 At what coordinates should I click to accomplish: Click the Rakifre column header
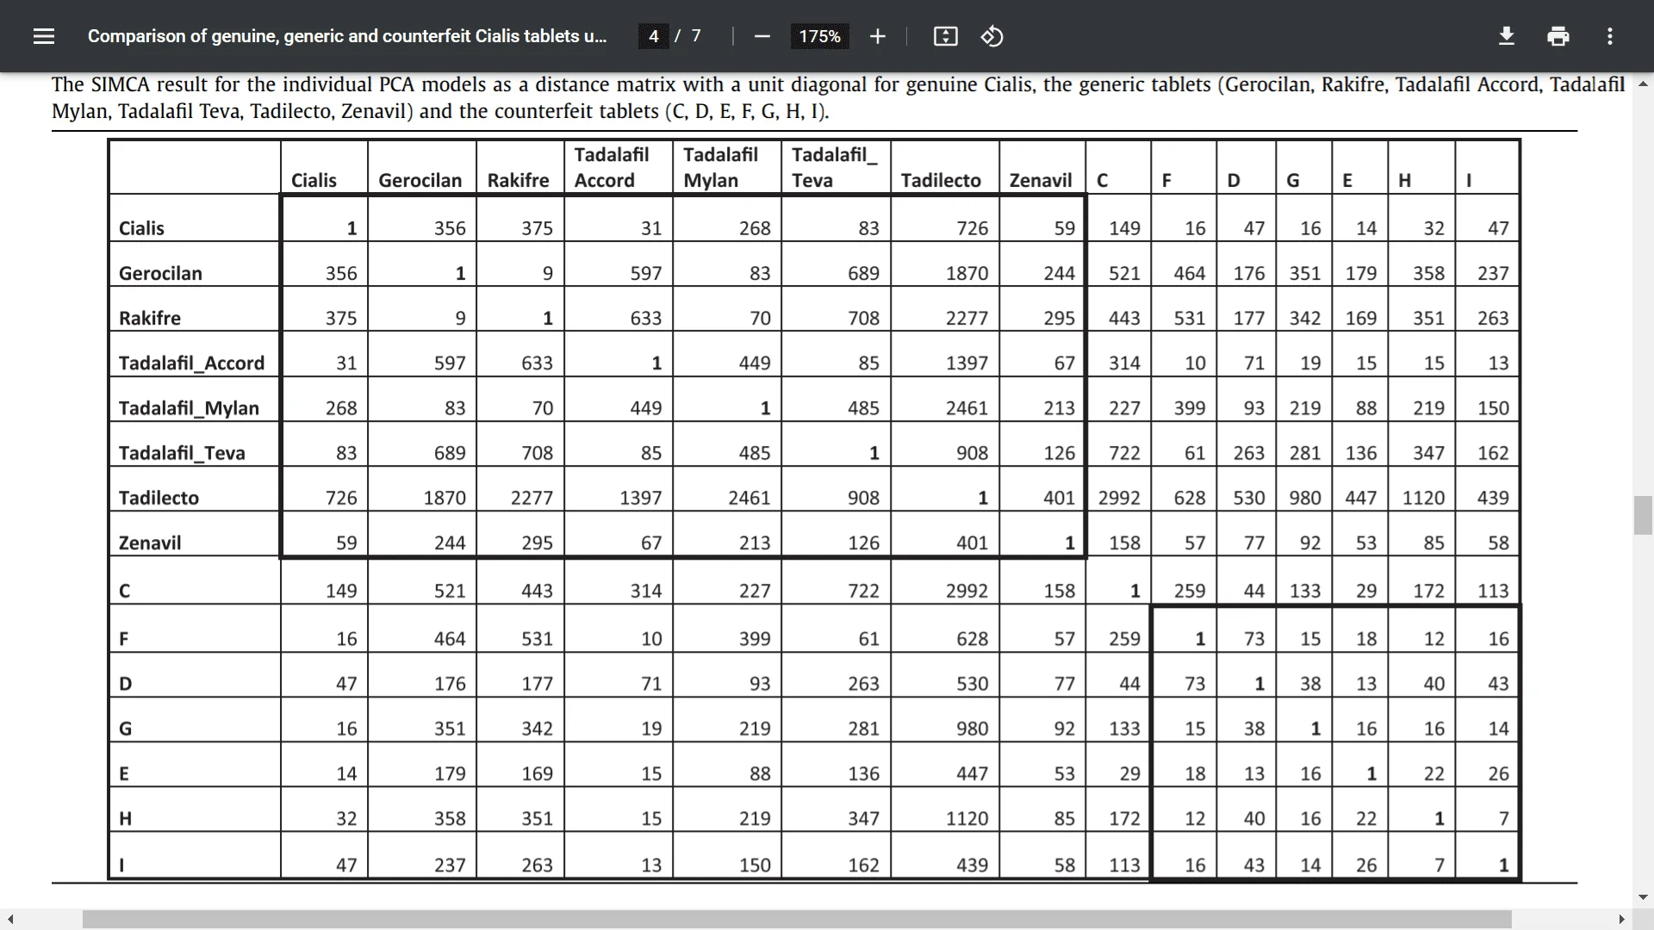tap(518, 180)
